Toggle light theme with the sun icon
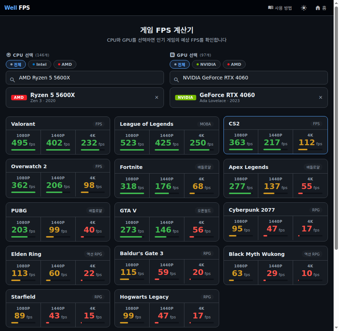 (304, 8)
